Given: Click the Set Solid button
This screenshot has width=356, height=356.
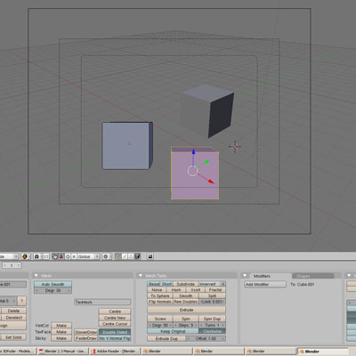Looking at the screenshot, I should [13, 337].
